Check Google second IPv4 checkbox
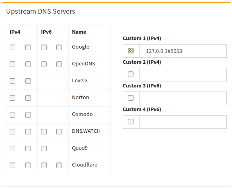This screenshot has height=189, width=232. (x=28, y=47)
